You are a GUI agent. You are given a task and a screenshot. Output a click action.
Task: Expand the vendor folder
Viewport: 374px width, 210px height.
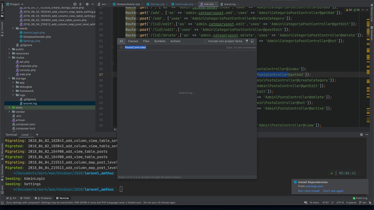click(9, 112)
